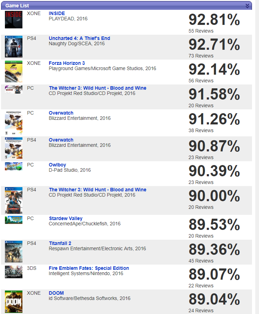Open Fire Emblem Fates: Special Edition link
The image size is (259, 314).
[x=89, y=268]
